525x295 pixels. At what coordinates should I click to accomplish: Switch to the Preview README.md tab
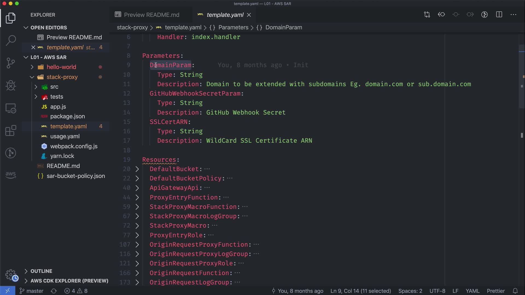point(151,15)
